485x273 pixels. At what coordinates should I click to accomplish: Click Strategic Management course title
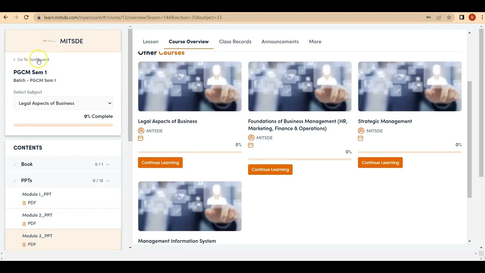click(385, 121)
